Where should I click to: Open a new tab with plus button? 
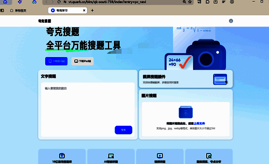(x=92, y=10)
